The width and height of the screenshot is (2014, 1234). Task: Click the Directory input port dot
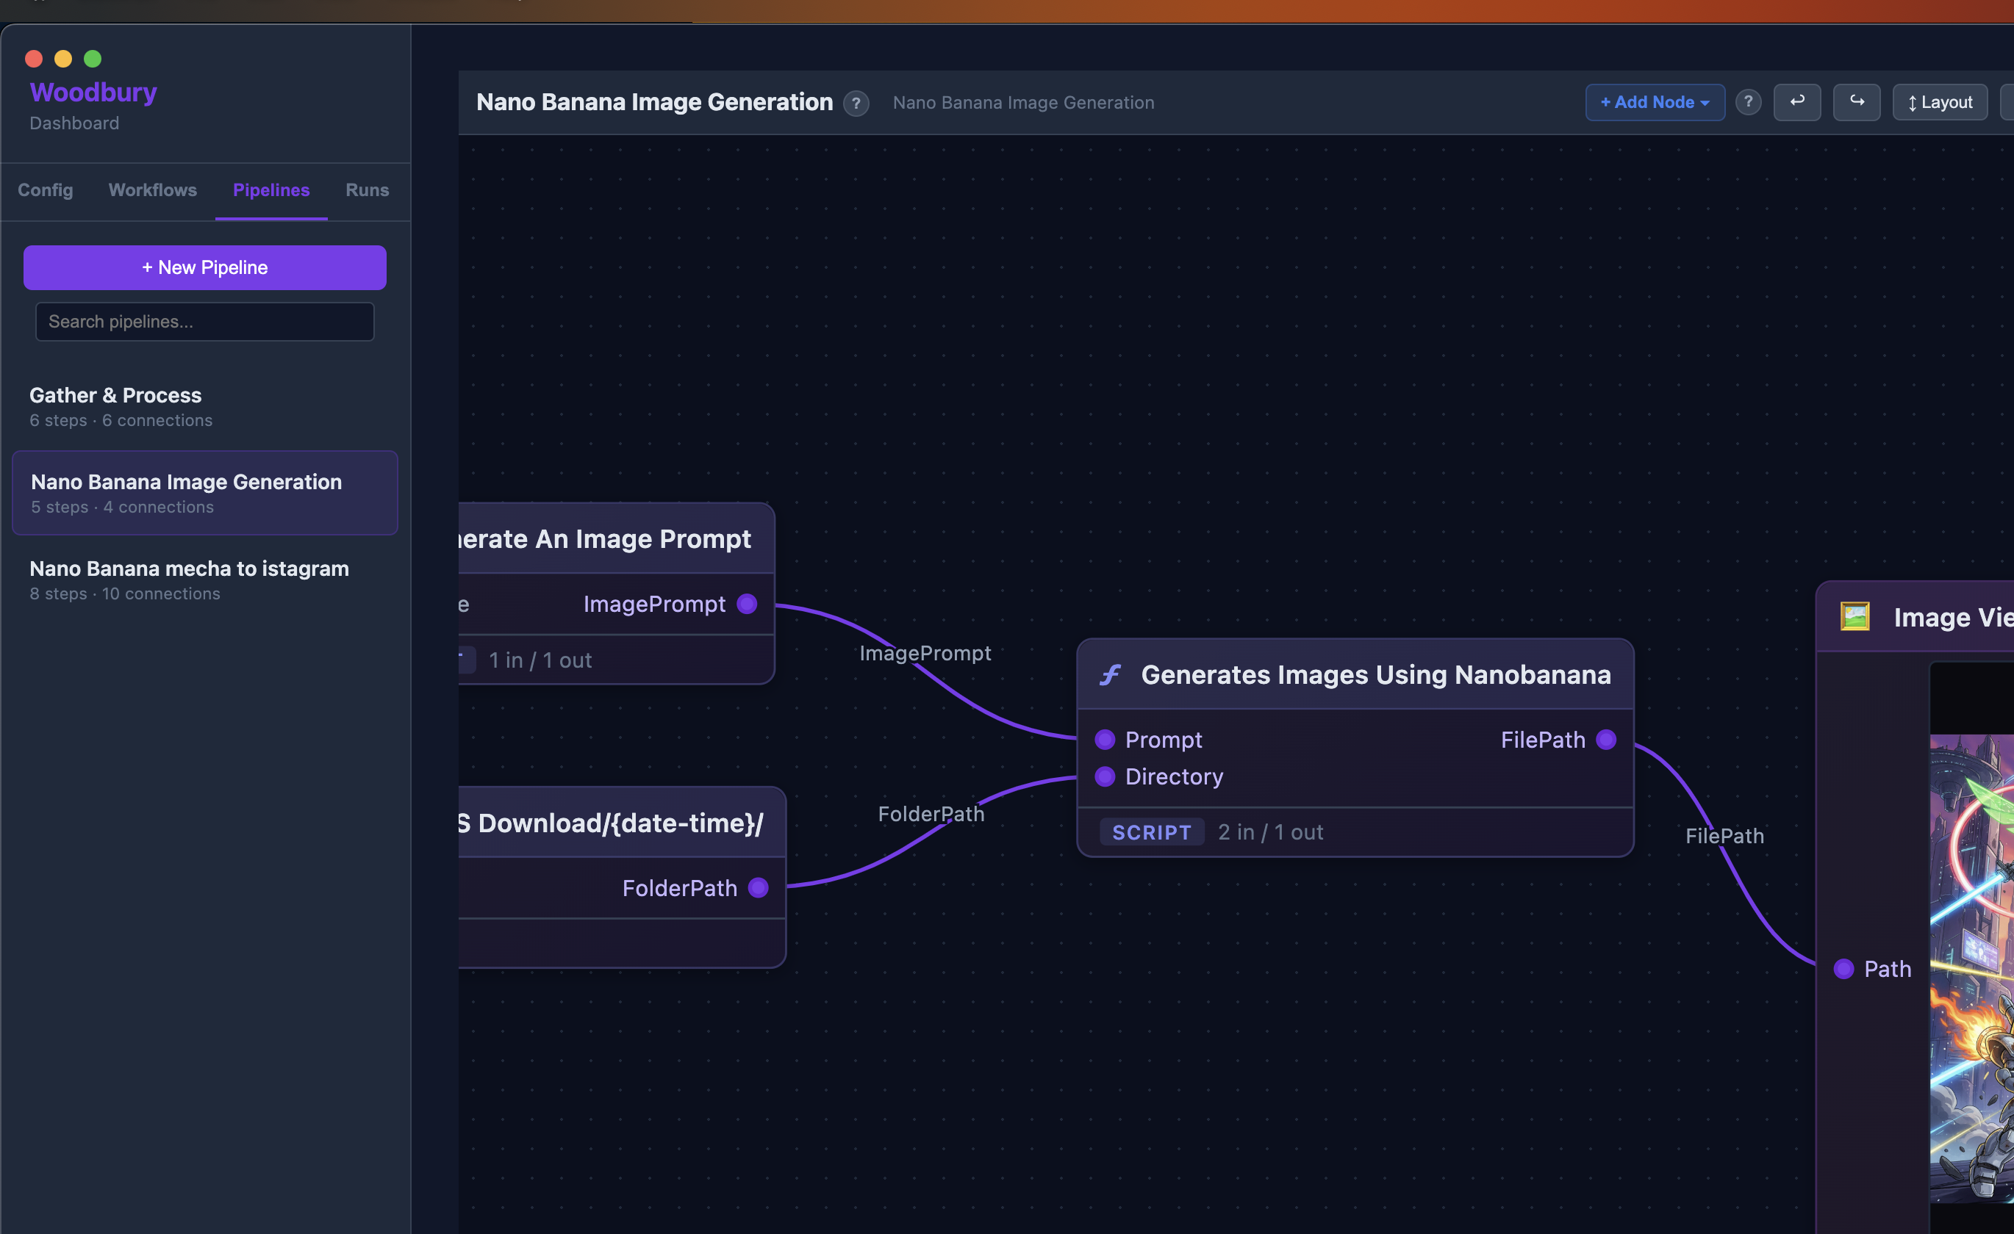(x=1105, y=776)
